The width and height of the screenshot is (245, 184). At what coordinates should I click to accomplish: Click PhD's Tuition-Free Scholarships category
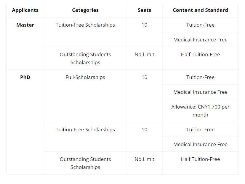click(x=85, y=130)
